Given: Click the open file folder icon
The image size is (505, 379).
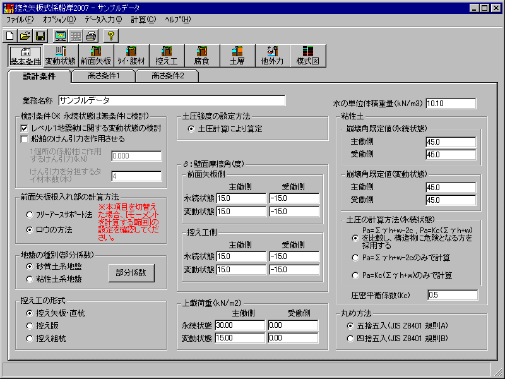Looking at the screenshot, I should [x=24, y=35].
